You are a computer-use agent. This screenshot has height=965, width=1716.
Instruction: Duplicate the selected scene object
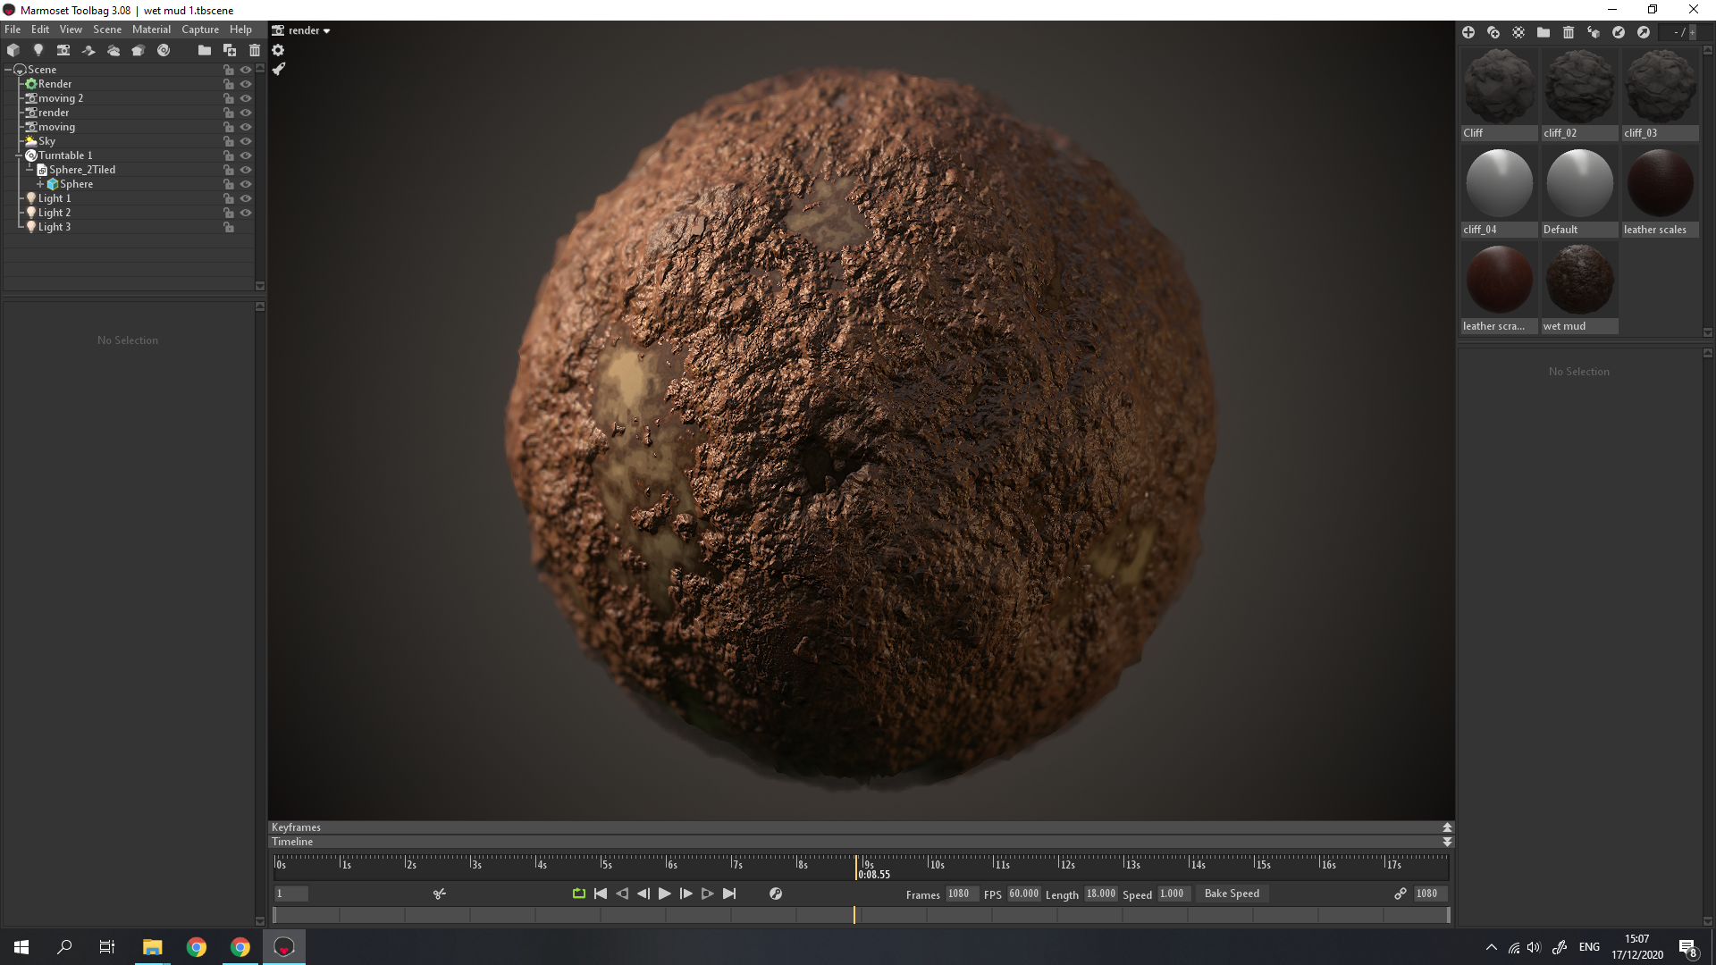coord(230,50)
